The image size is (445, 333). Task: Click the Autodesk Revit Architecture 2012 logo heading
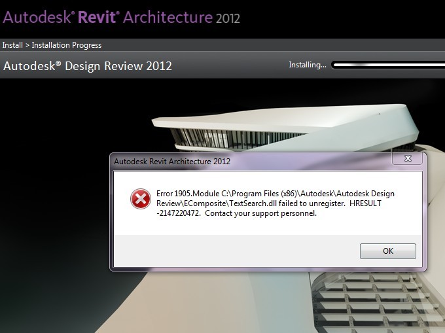point(122,17)
